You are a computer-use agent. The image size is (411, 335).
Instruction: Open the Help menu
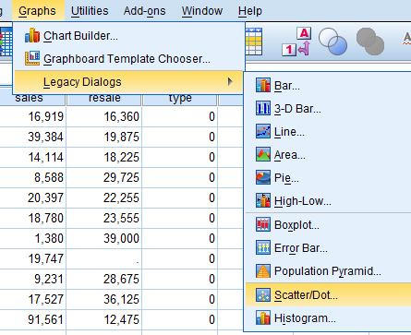(x=250, y=11)
